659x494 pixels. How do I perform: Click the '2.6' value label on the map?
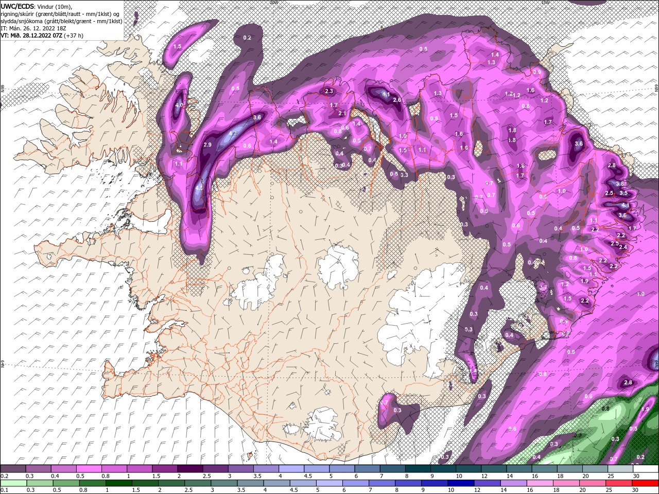[397, 100]
